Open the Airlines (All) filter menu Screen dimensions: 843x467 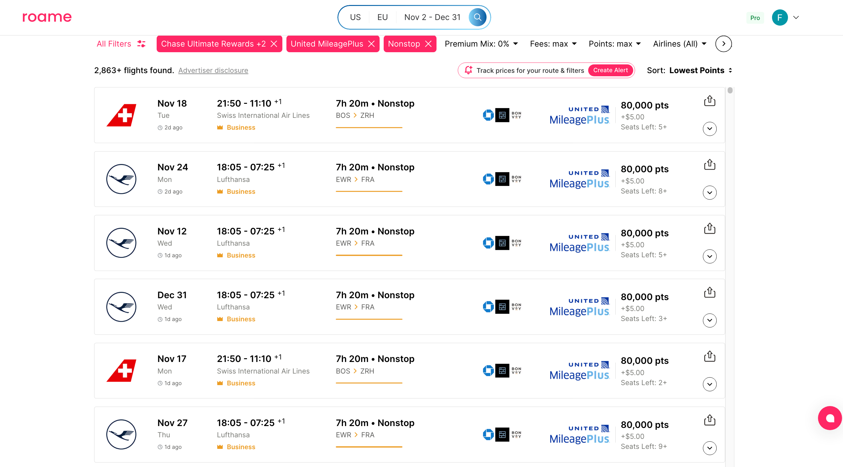pos(679,44)
